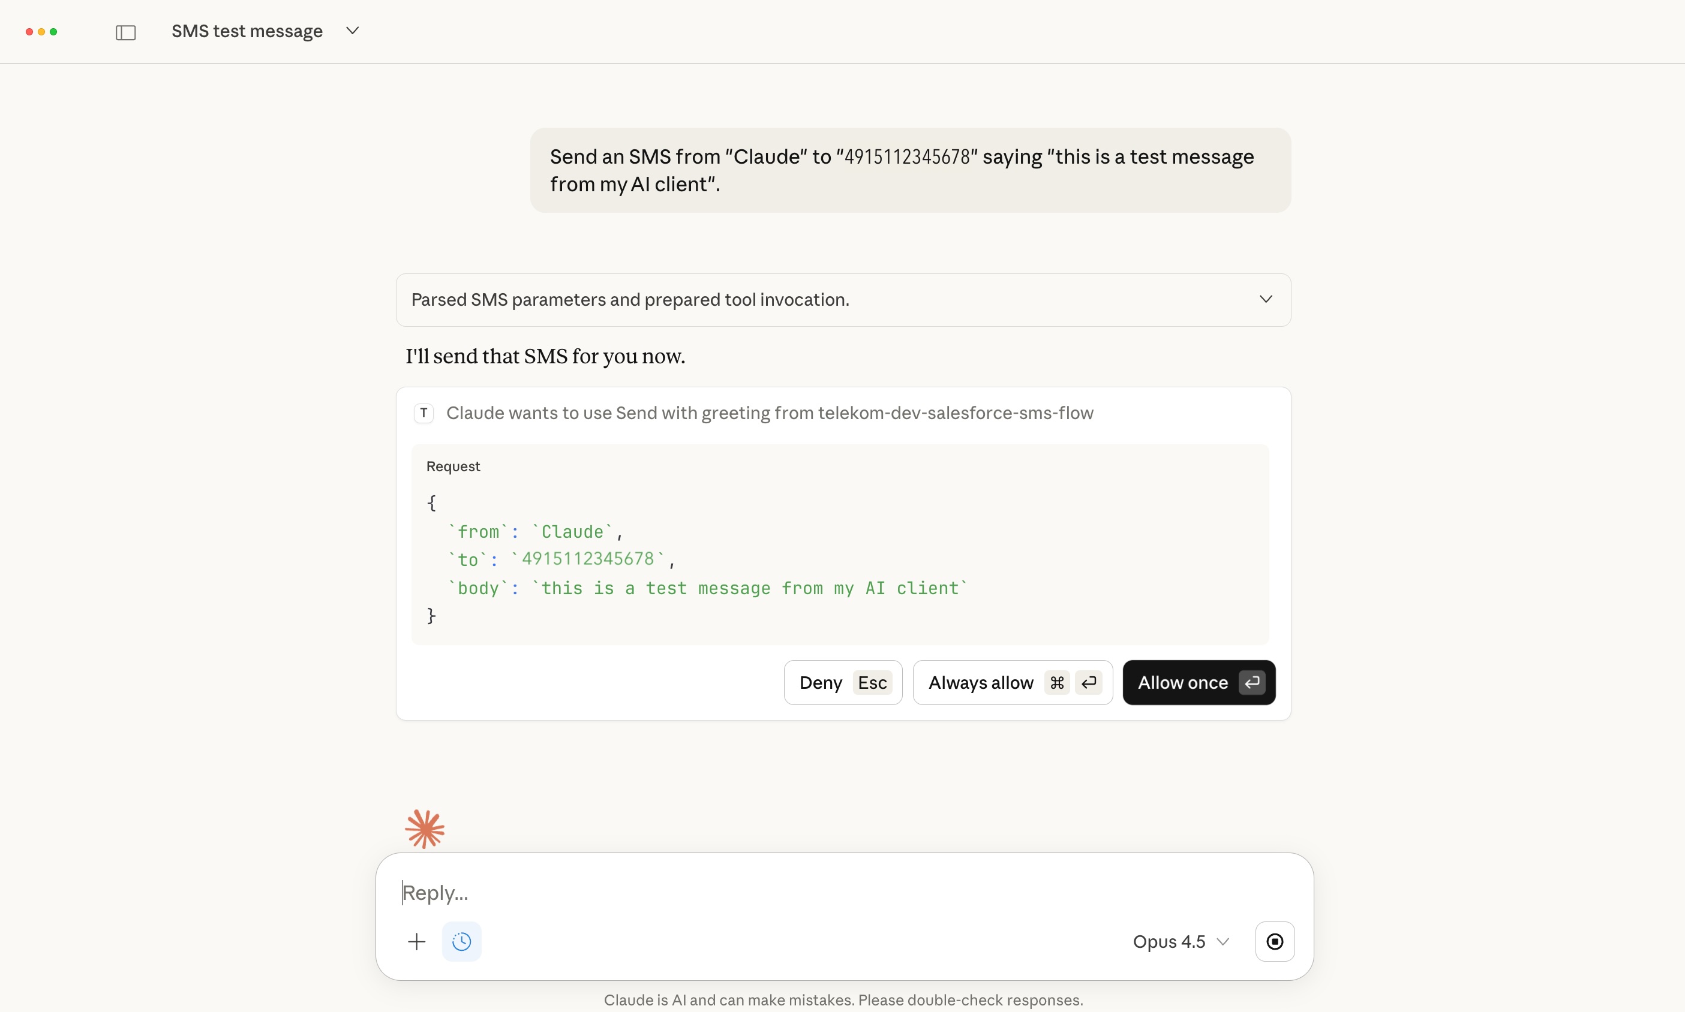Open the SMS test message chat dropdown
Image resolution: width=1685 pixels, height=1012 pixels.
pyautogui.click(x=352, y=31)
